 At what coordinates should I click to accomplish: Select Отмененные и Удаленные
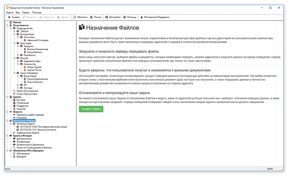coord(30,145)
